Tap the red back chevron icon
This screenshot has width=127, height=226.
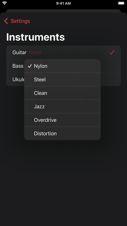[x=6, y=21]
